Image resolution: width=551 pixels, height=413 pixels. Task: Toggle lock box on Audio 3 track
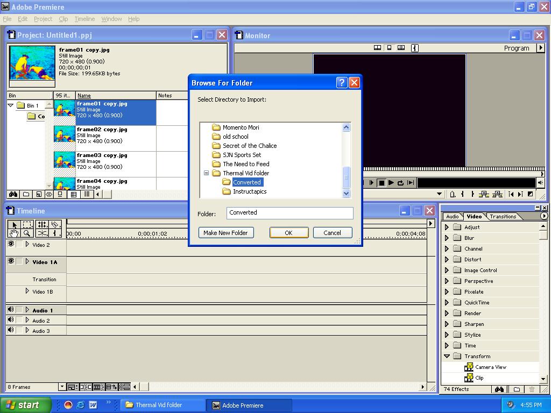(19, 330)
